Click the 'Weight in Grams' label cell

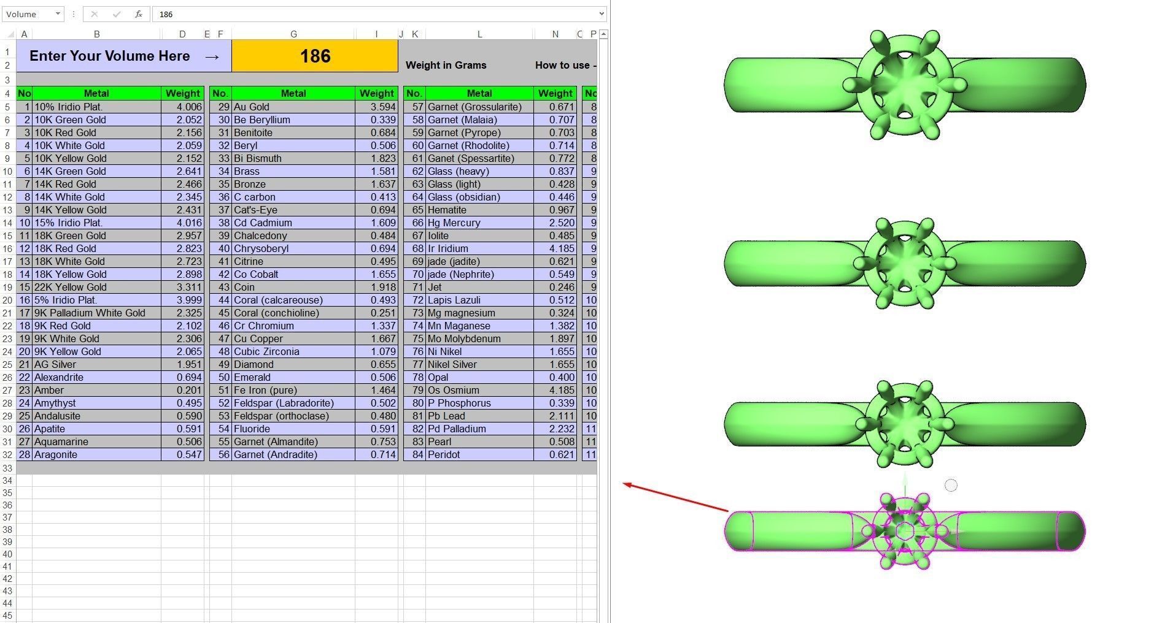[446, 65]
